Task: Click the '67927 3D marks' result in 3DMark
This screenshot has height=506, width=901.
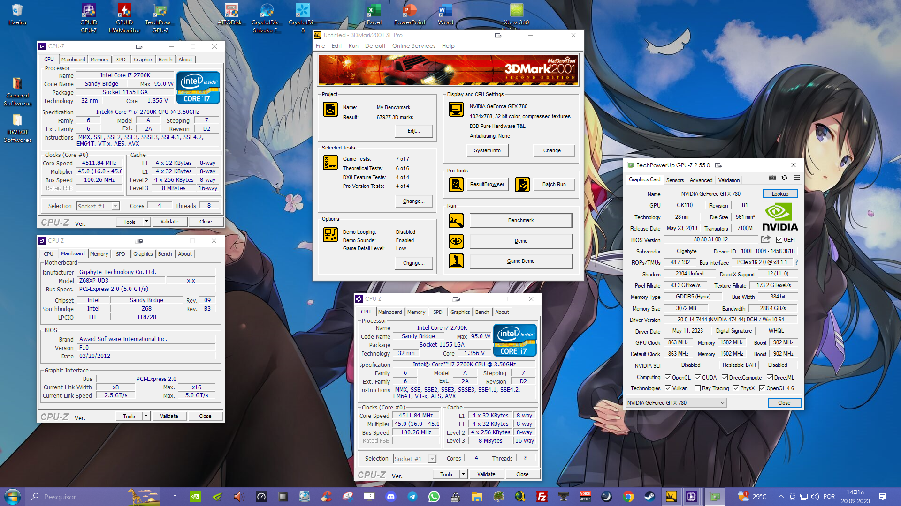Action: [395, 117]
